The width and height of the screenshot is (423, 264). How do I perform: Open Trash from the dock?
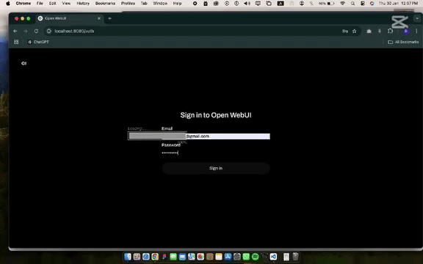[x=295, y=257]
